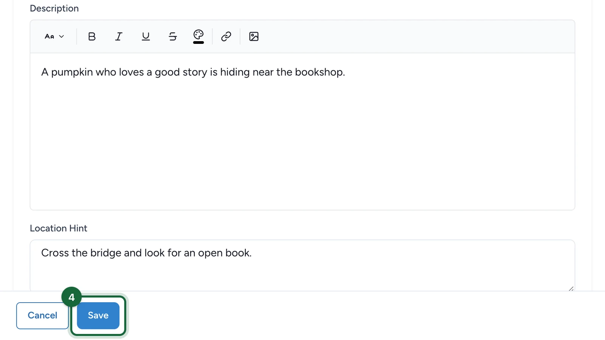The height and width of the screenshot is (340, 605).
Task: Grab the Location Hint resize handle
Action: point(571,289)
